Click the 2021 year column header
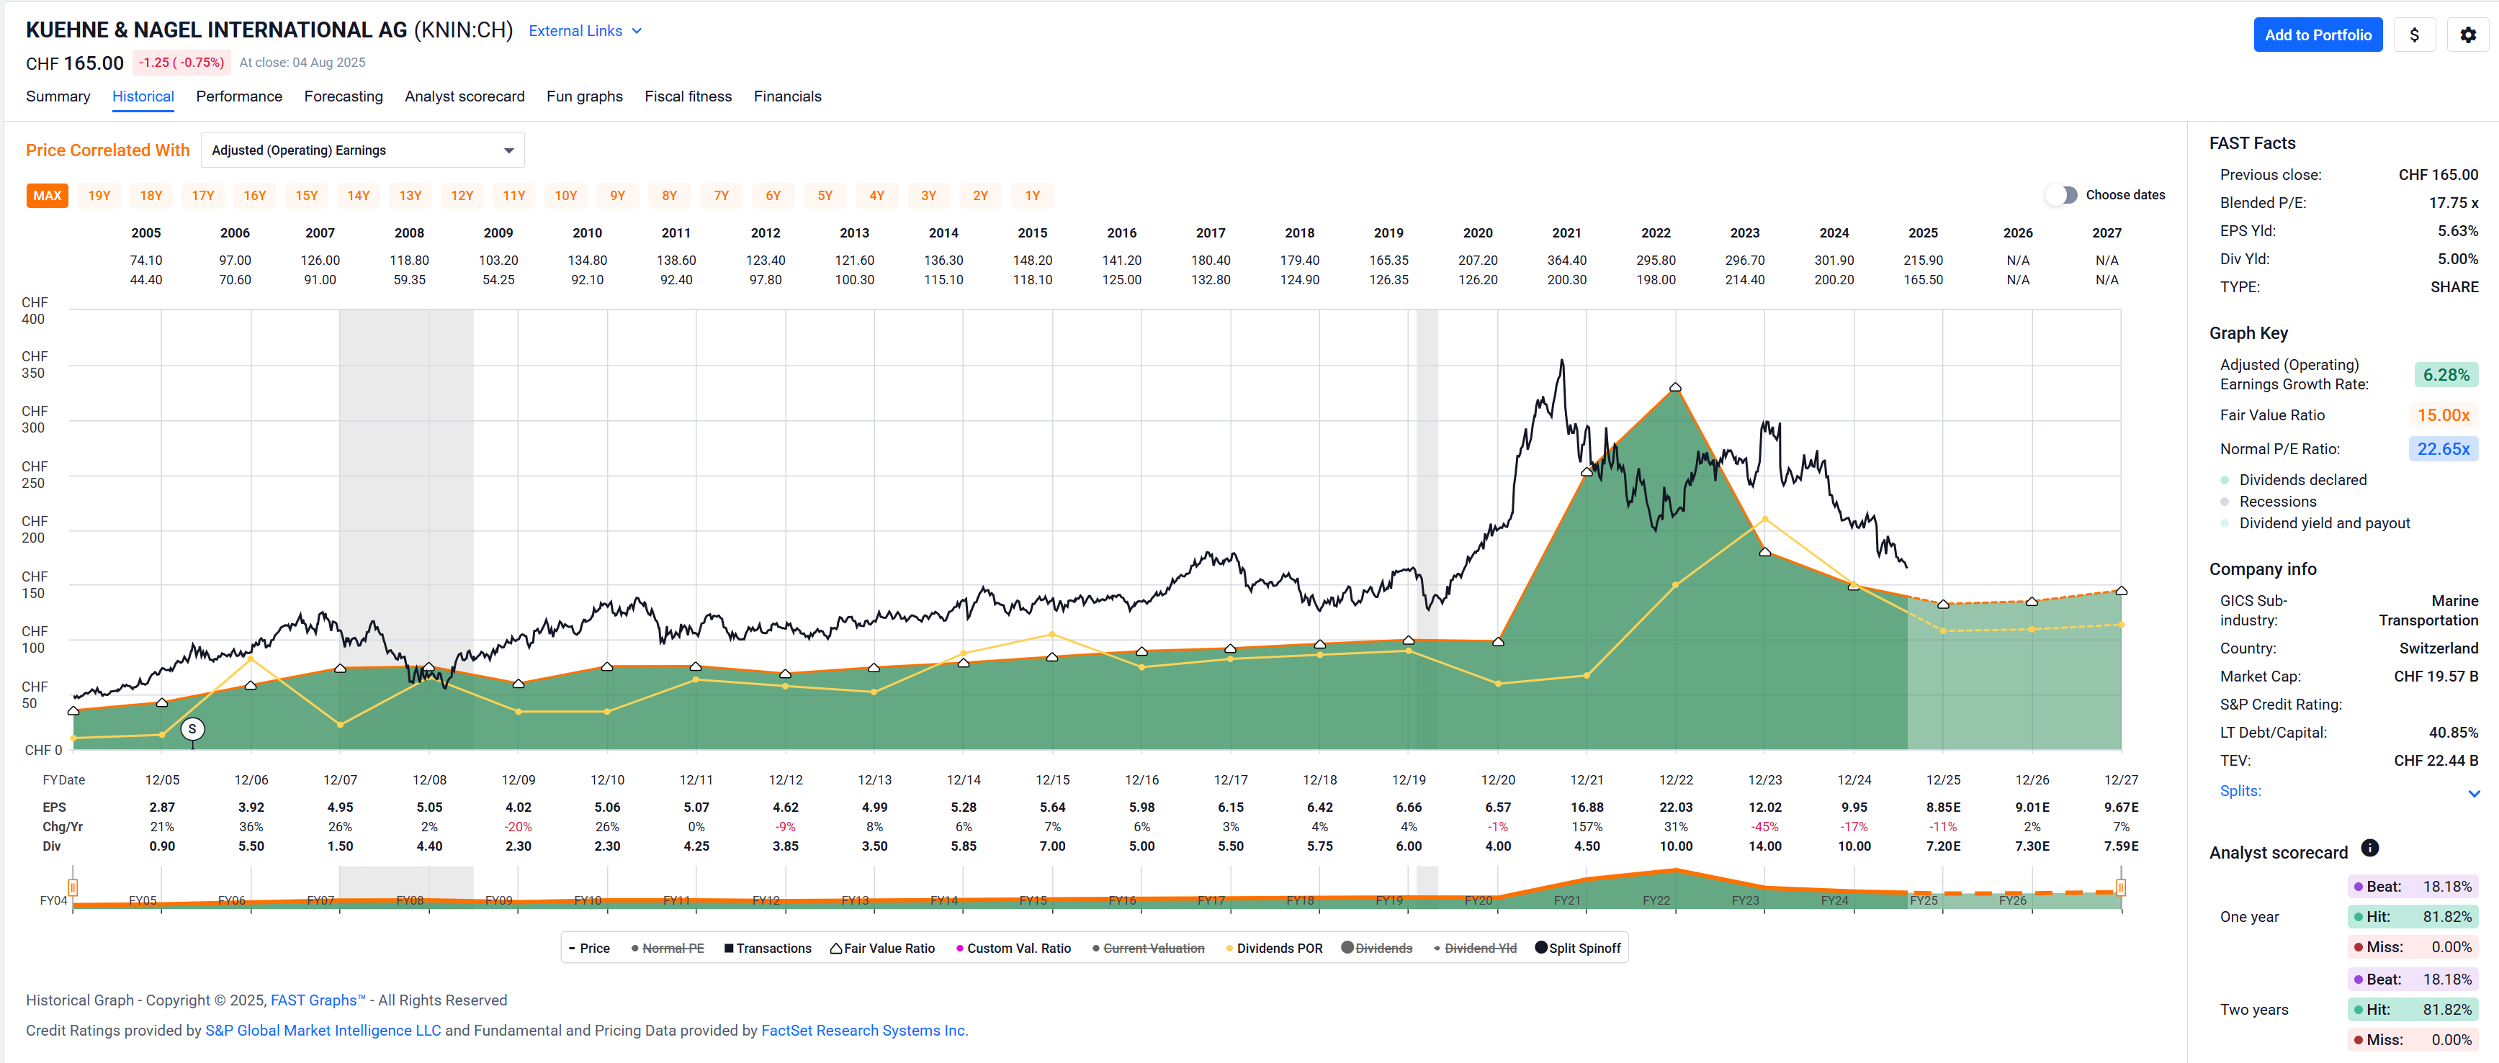This screenshot has height=1063, width=2499. [x=1566, y=232]
